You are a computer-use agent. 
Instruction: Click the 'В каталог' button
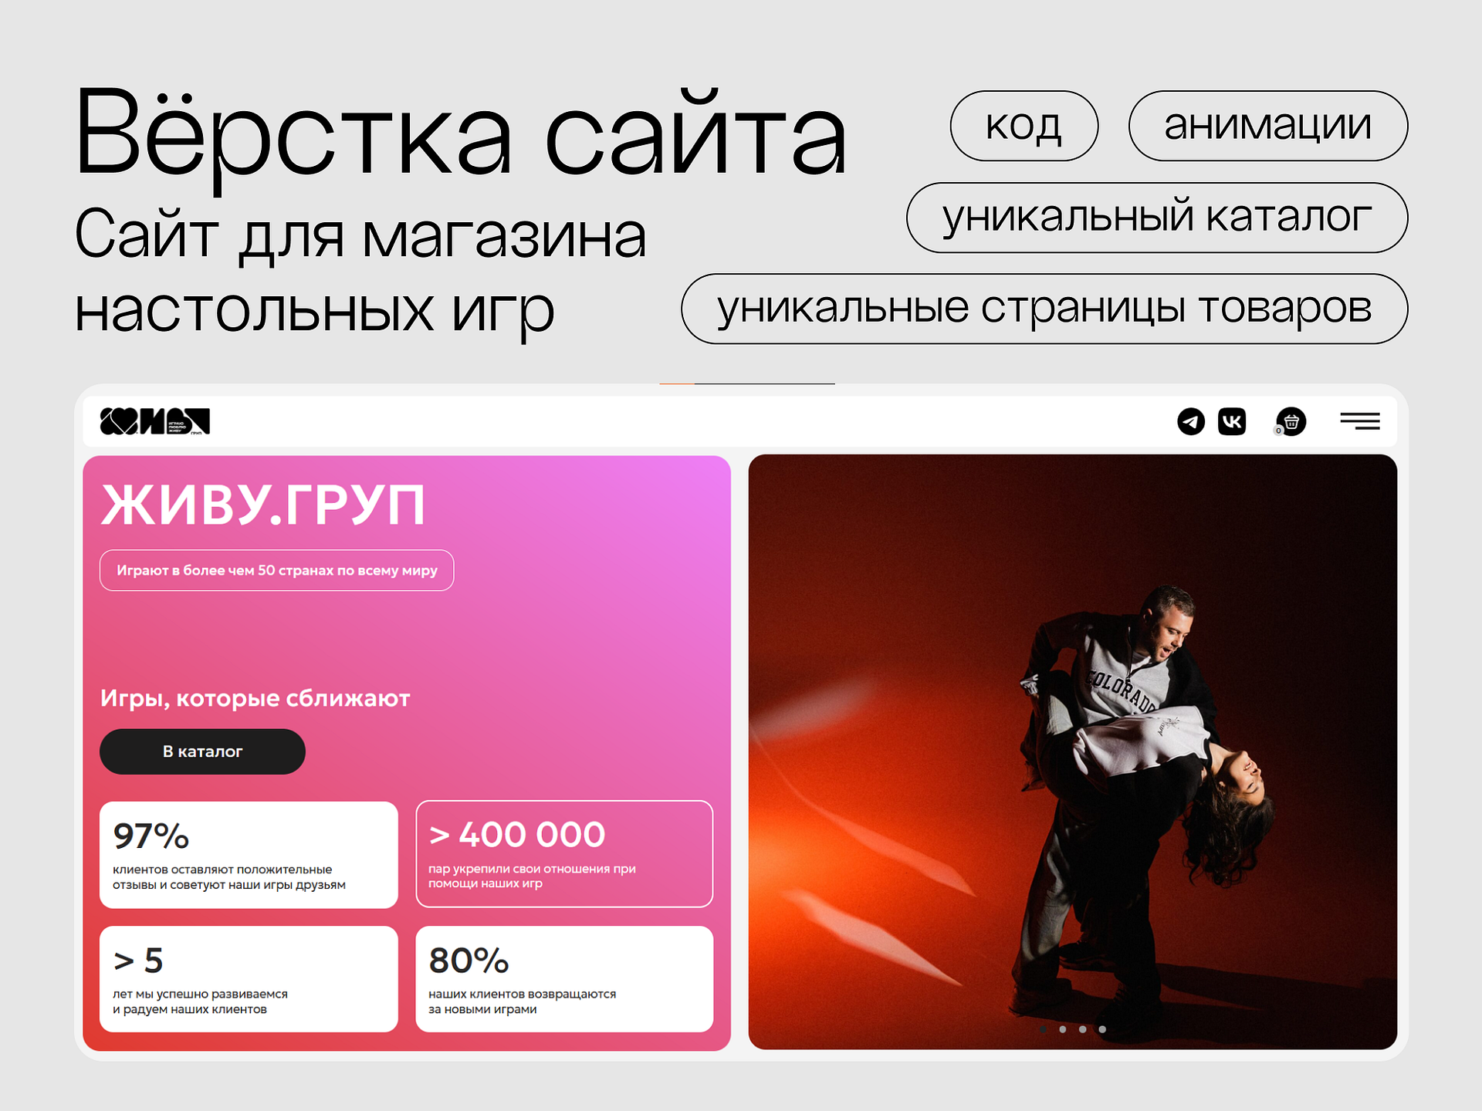click(202, 751)
